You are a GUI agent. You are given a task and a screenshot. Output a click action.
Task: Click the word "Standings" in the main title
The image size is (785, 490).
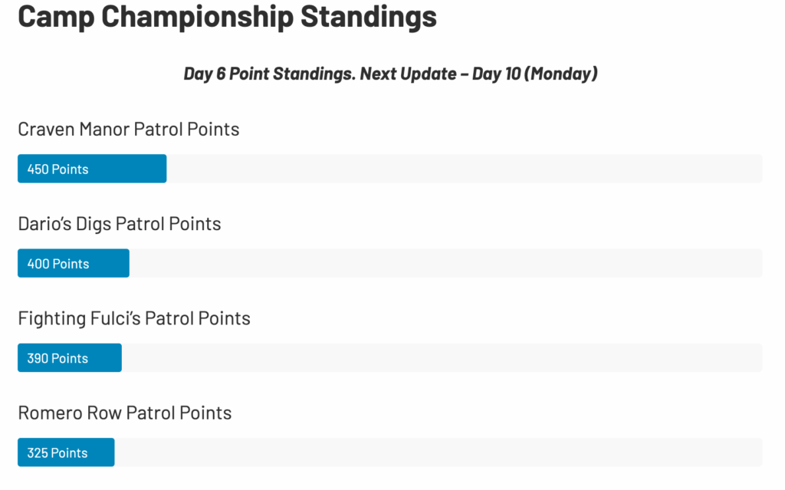click(369, 17)
